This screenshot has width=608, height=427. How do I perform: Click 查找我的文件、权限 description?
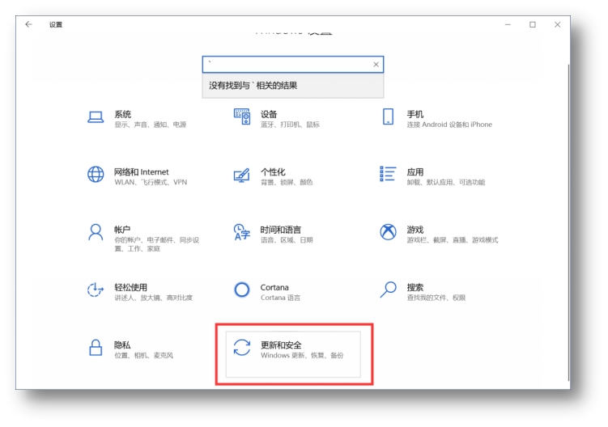coord(436,298)
